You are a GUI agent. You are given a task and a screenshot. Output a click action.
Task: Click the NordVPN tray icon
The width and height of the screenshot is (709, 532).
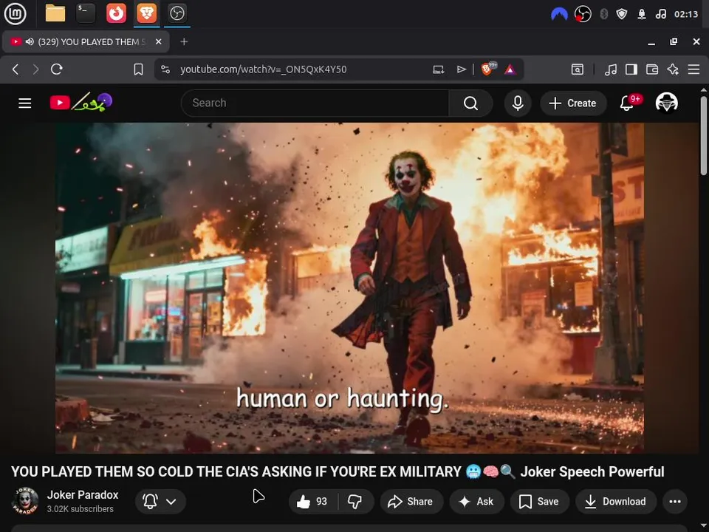pos(559,14)
